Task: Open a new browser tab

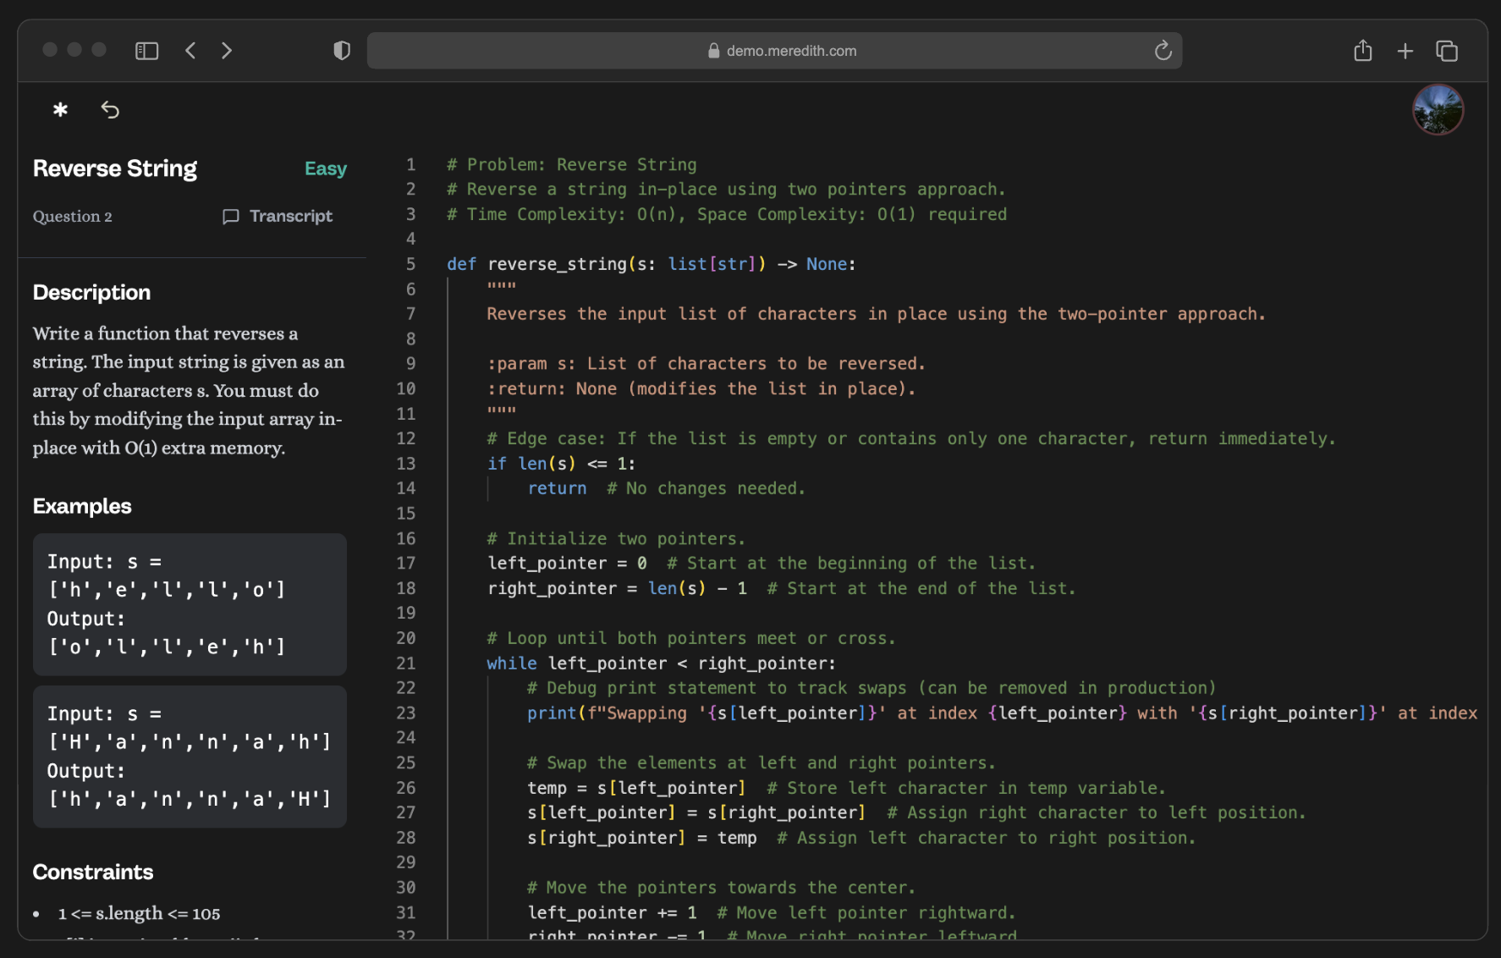Action: click(x=1405, y=51)
